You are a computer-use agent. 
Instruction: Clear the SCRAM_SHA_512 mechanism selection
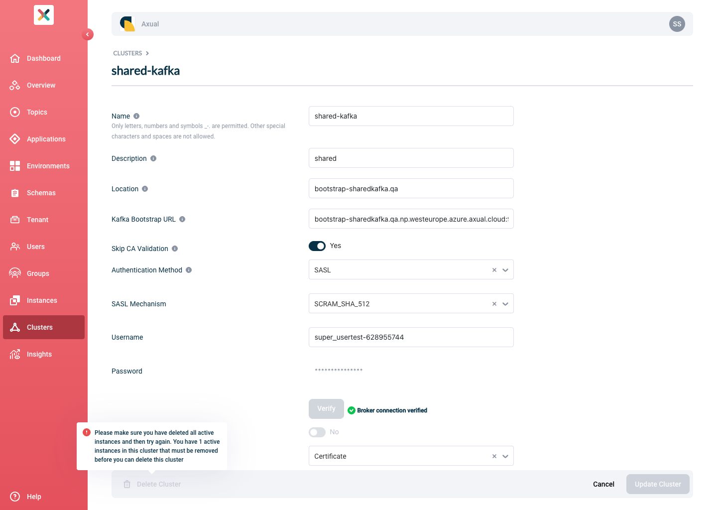point(494,304)
